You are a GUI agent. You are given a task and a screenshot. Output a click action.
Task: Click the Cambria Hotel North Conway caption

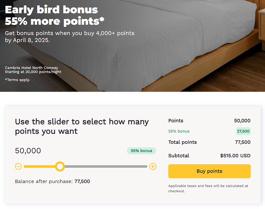(31, 67)
